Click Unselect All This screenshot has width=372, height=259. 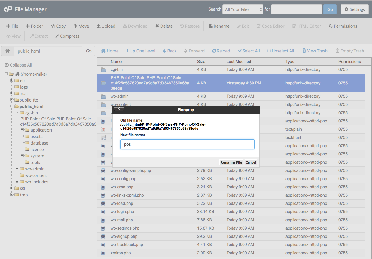(280, 51)
